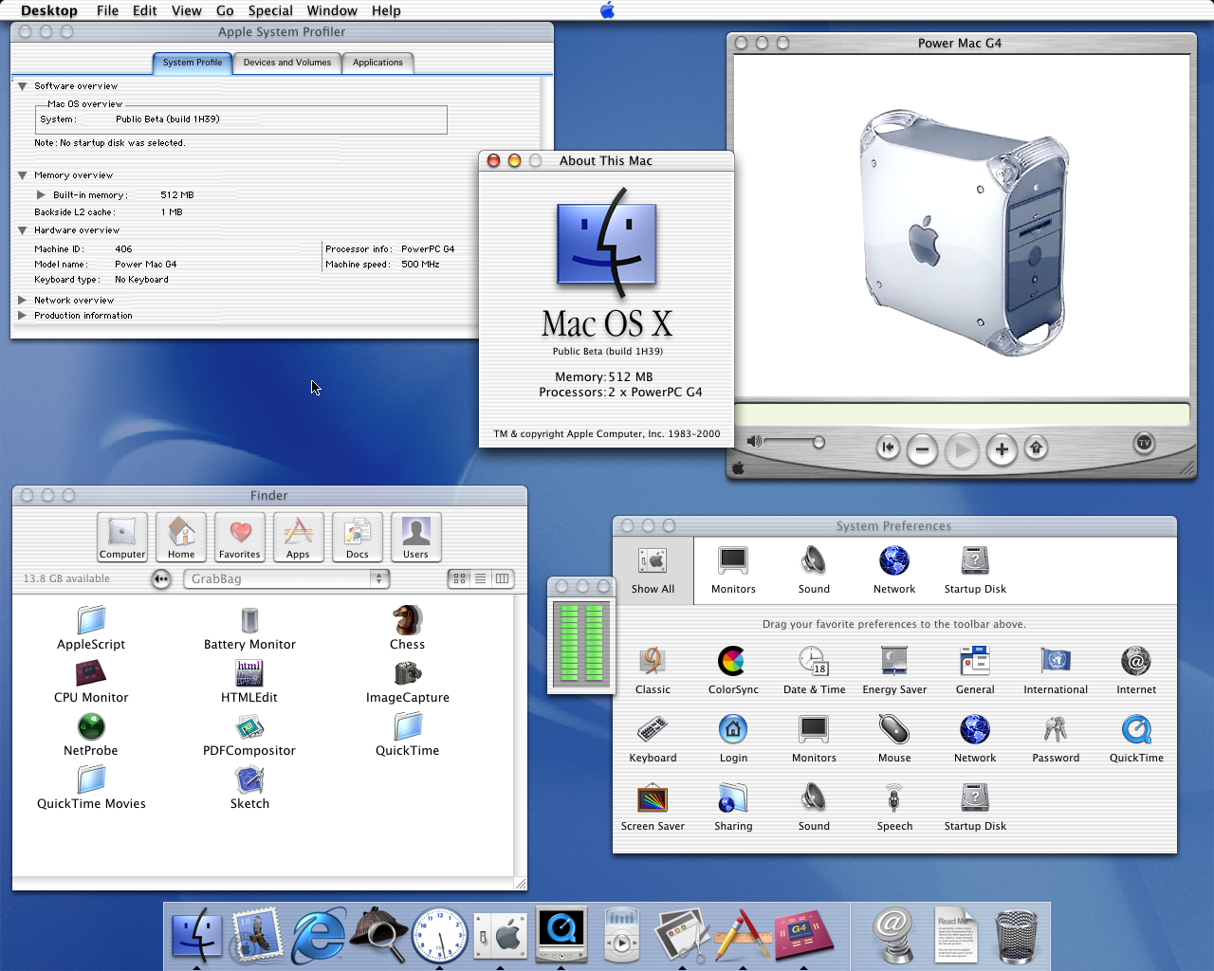
Task: Click the Finder back button
Action: (x=161, y=578)
